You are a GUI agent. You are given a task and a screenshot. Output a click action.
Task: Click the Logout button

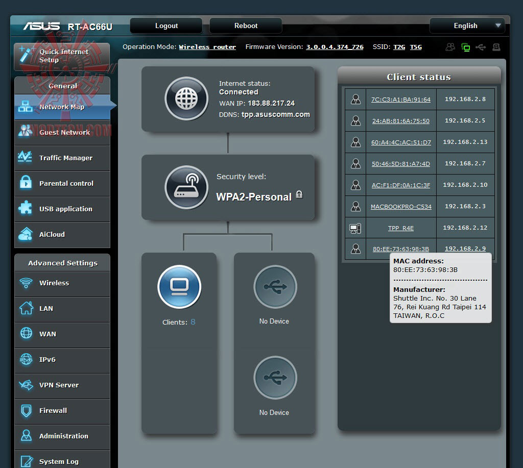tap(166, 26)
